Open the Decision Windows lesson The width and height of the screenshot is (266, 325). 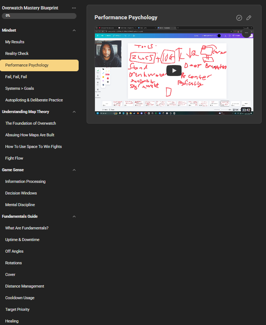point(39,193)
